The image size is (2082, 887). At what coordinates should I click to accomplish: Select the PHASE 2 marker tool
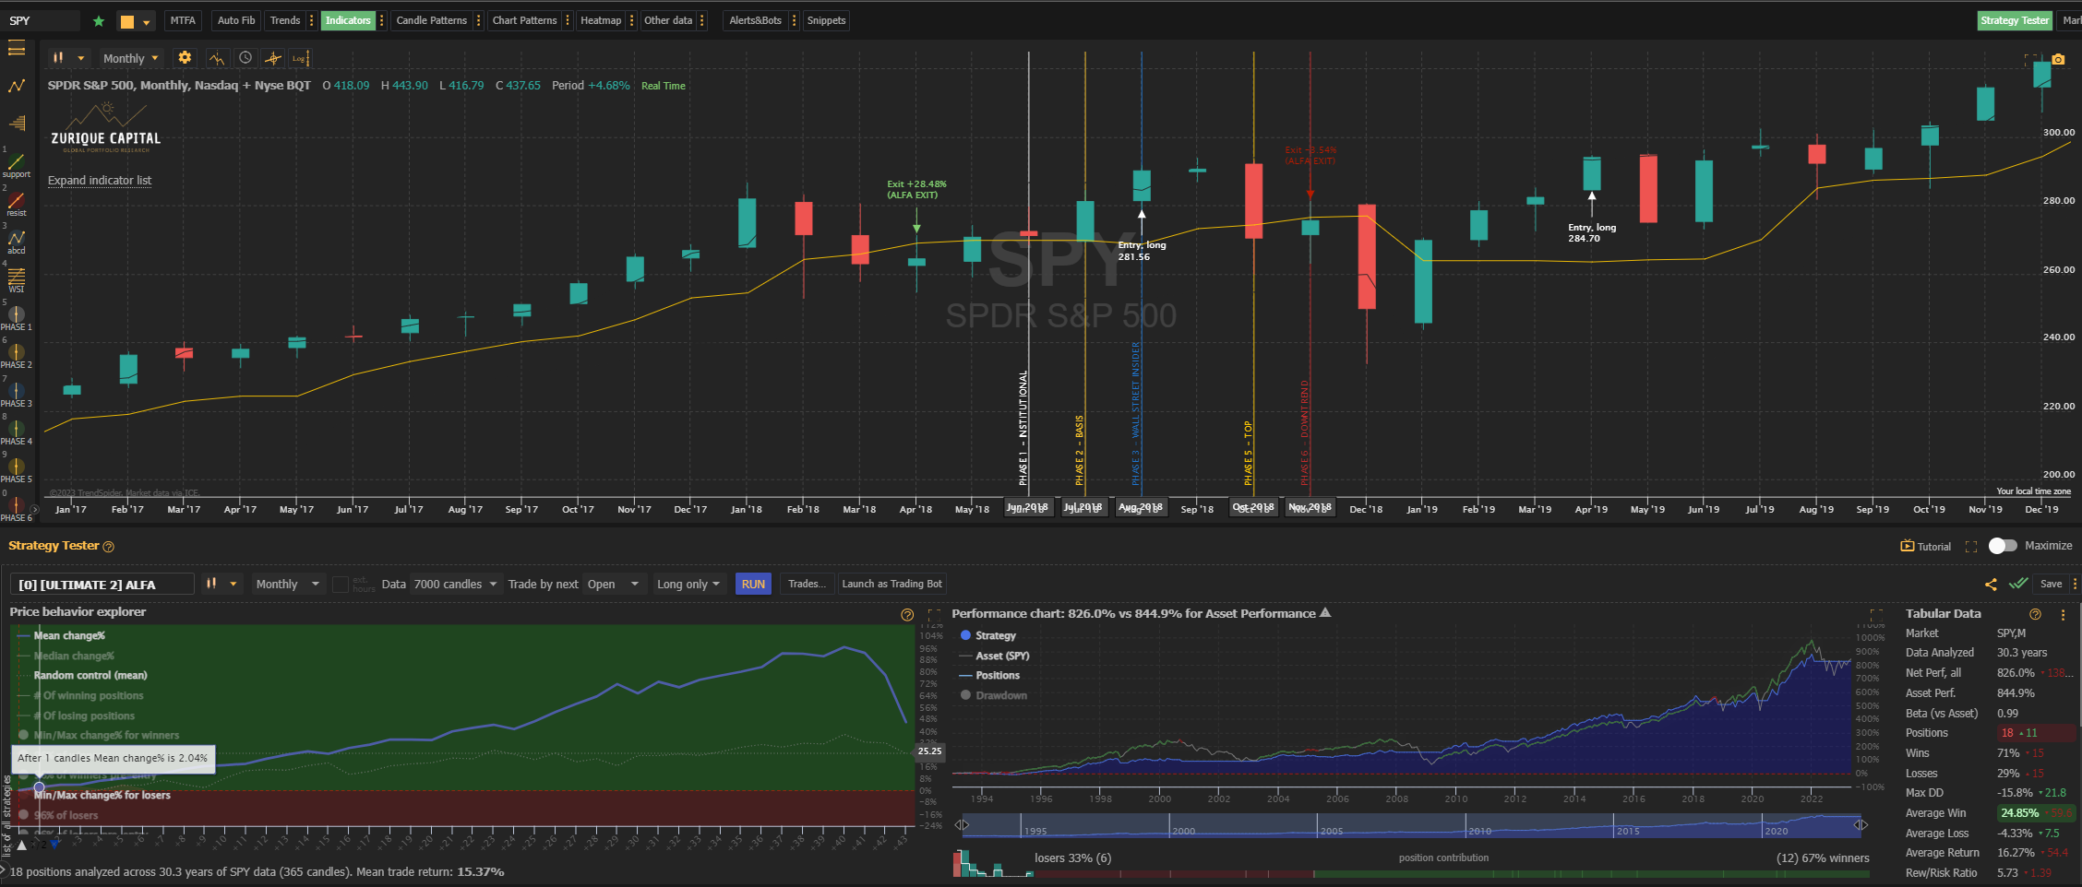click(x=17, y=357)
